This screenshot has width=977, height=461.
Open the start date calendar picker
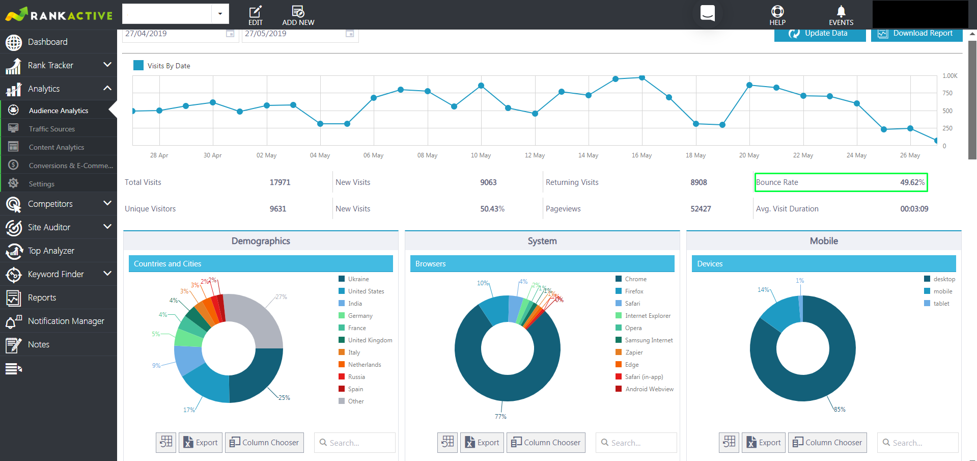pos(230,34)
